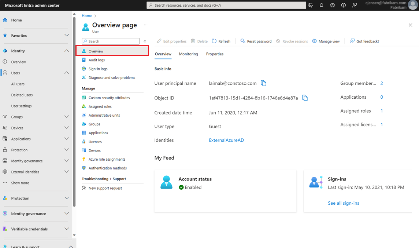
Task: Expand External Identities chevron
Action: [67, 172]
